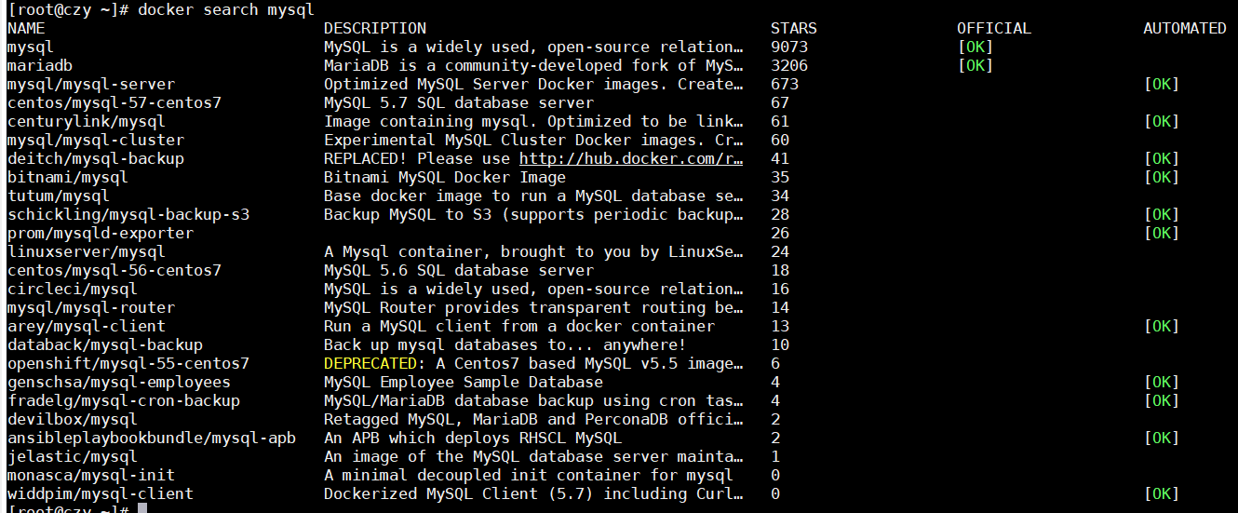Click the AUTOMATED OK for centurylink/mysql

1162,122
